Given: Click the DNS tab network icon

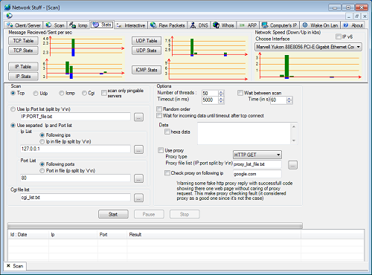Looking at the screenshot, I should tap(193, 25).
